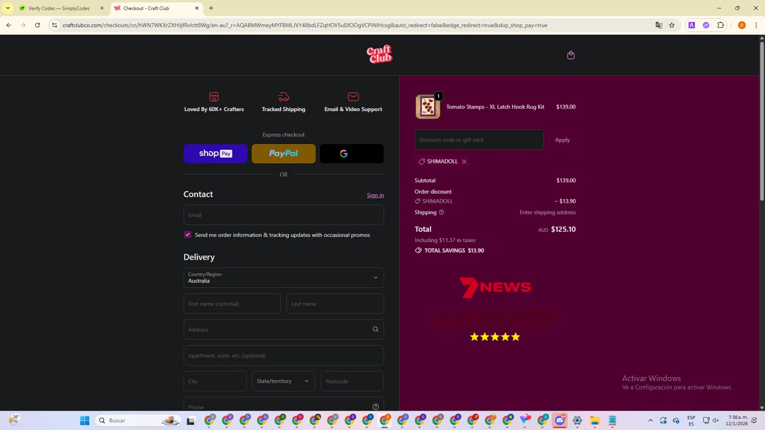Focus the Discount code or gift card field

479,140
